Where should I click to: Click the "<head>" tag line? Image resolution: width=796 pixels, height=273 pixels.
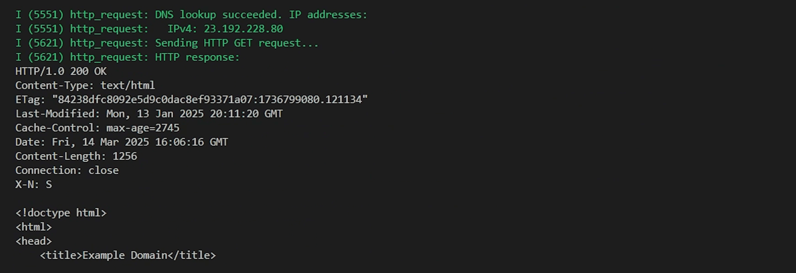[34, 241]
